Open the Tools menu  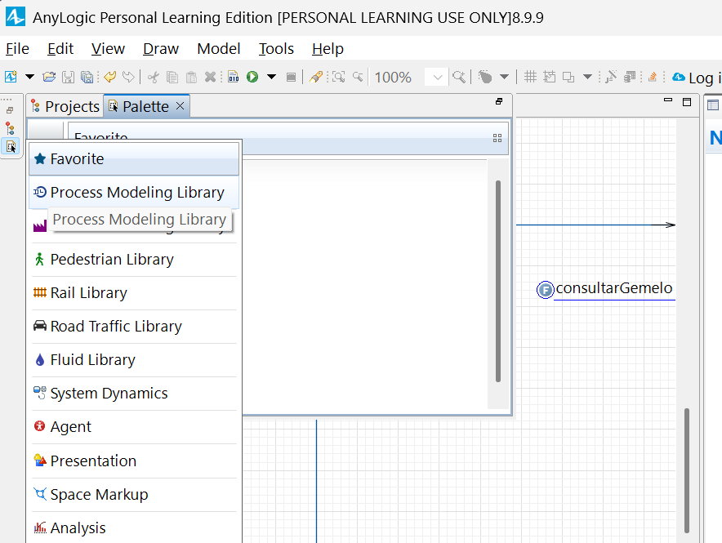[x=276, y=49]
